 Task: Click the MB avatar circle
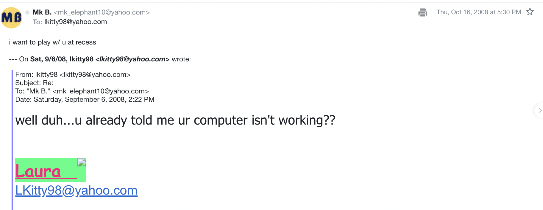point(11,18)
